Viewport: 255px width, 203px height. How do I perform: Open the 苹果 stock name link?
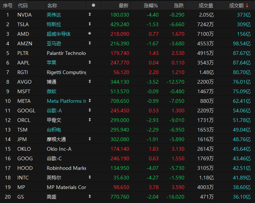click(x=52, y=63)
